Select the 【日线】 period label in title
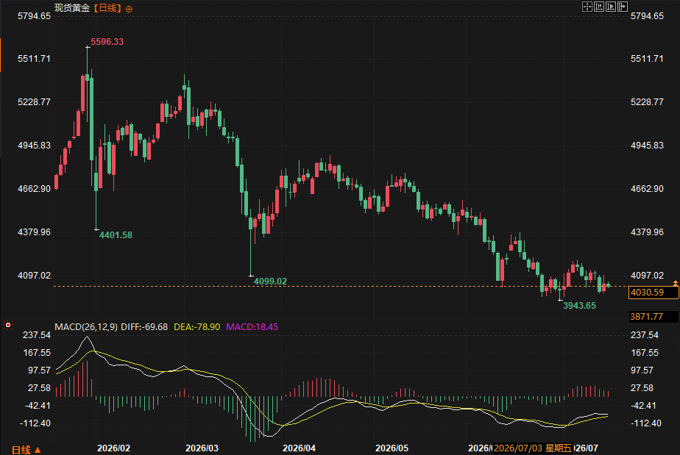 coord(107,8)
